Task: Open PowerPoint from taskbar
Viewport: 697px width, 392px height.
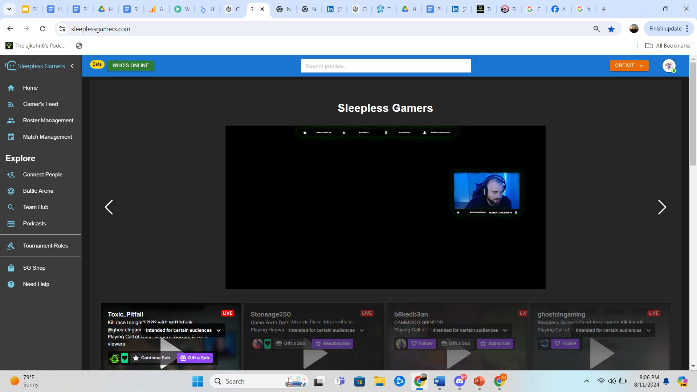Action: pyautogui.click(x=479, y=381)
